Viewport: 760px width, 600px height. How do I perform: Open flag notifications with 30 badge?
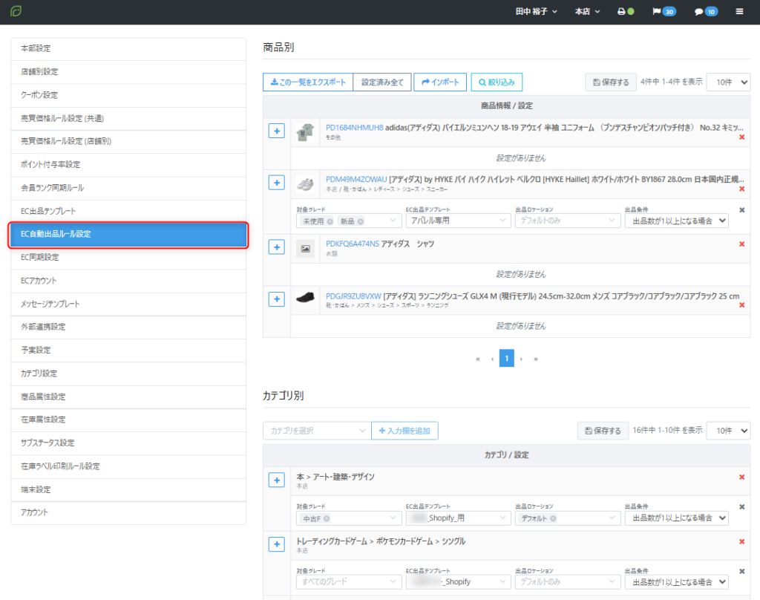[x=663, y=12]
